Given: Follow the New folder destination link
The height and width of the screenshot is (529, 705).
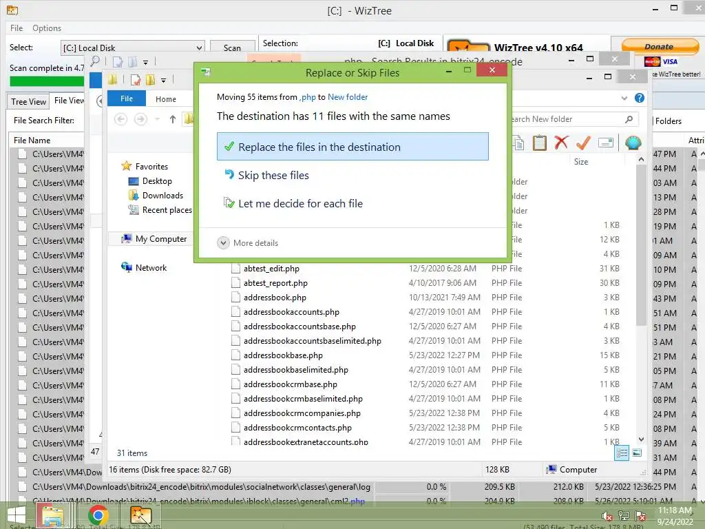Looking at the screenshot, I should [348, 96].
